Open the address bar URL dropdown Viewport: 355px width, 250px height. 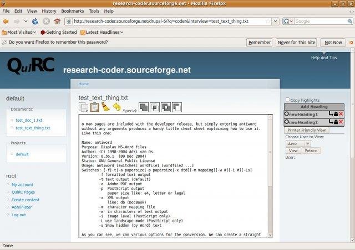pos(275,21)
